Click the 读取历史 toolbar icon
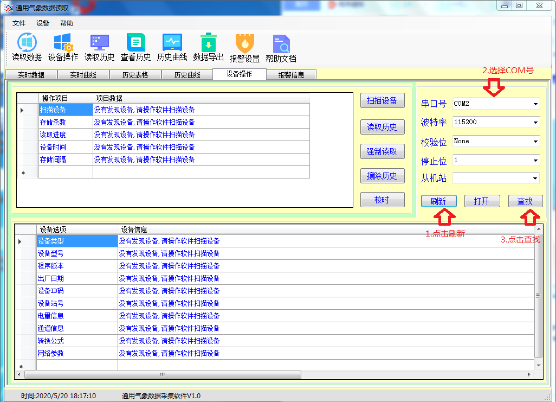Viewport: 556px width, 402px height. pos(99,43)
